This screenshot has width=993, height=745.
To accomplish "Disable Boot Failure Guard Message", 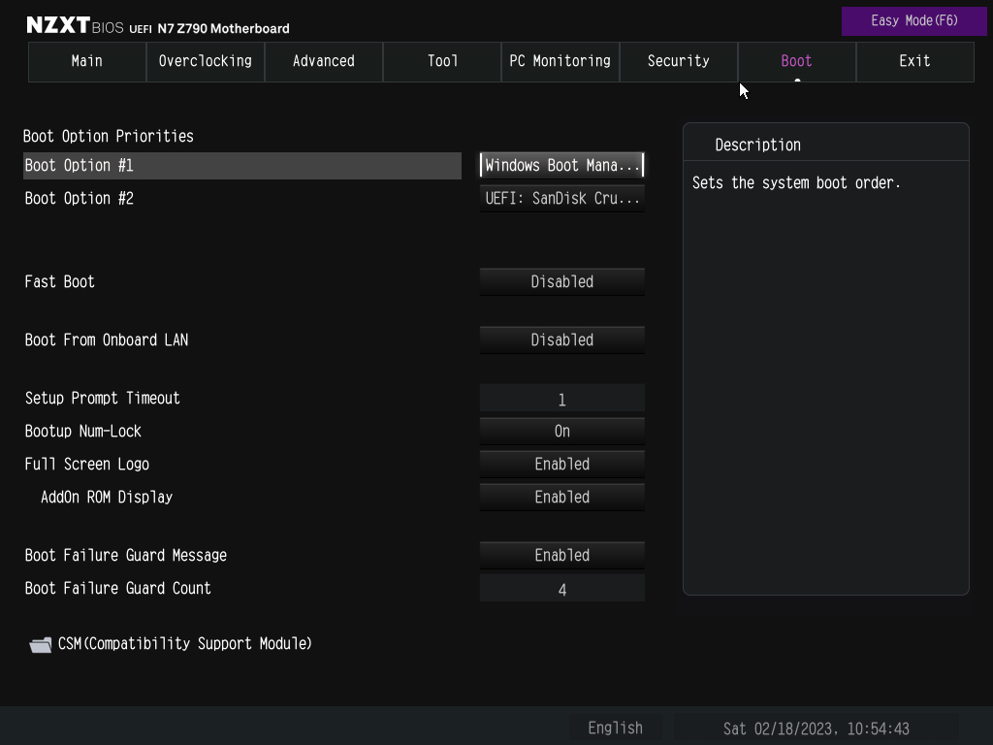I will pyautogui.click(x=561, y=555).
